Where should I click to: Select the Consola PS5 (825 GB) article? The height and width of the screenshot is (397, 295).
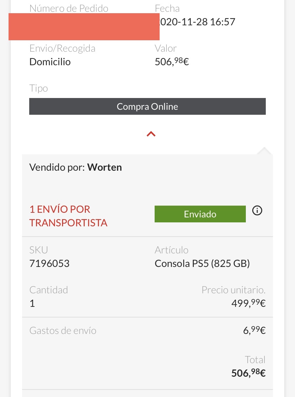(x=202, y=264)
